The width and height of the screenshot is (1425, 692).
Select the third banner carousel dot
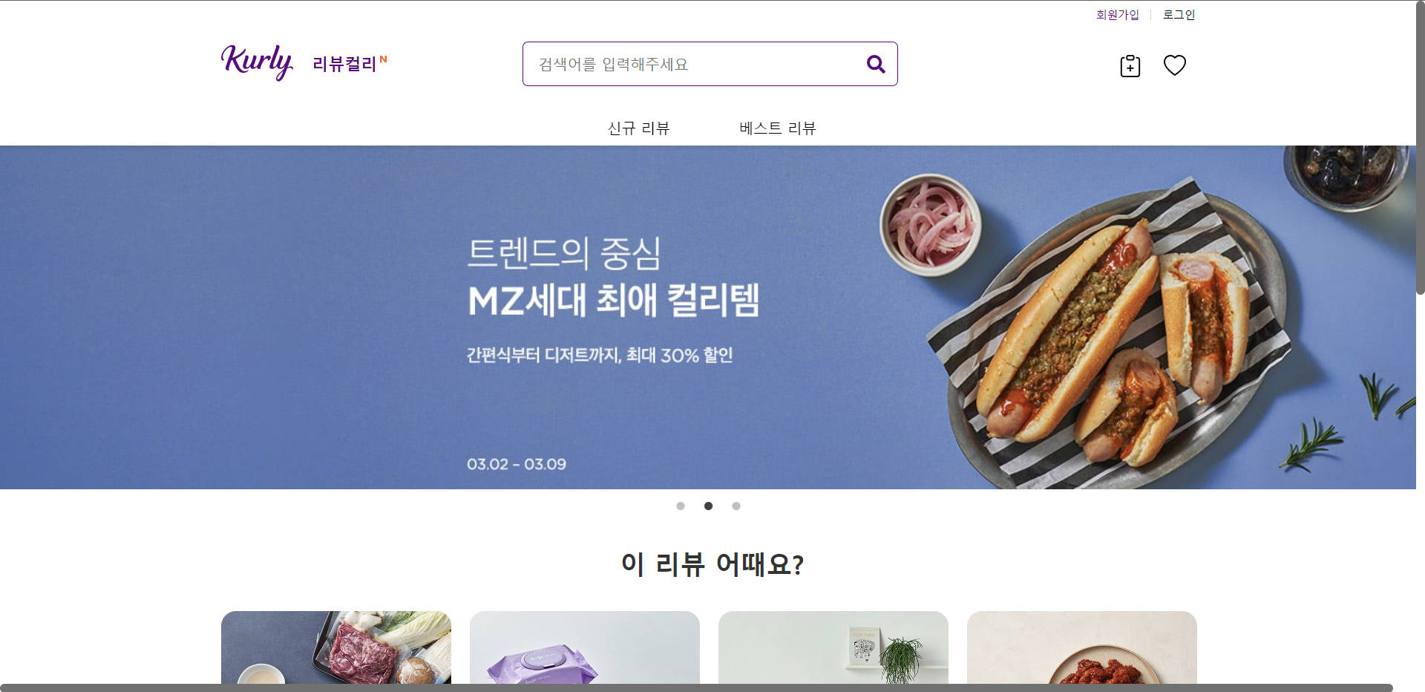(x=736, y=506)
